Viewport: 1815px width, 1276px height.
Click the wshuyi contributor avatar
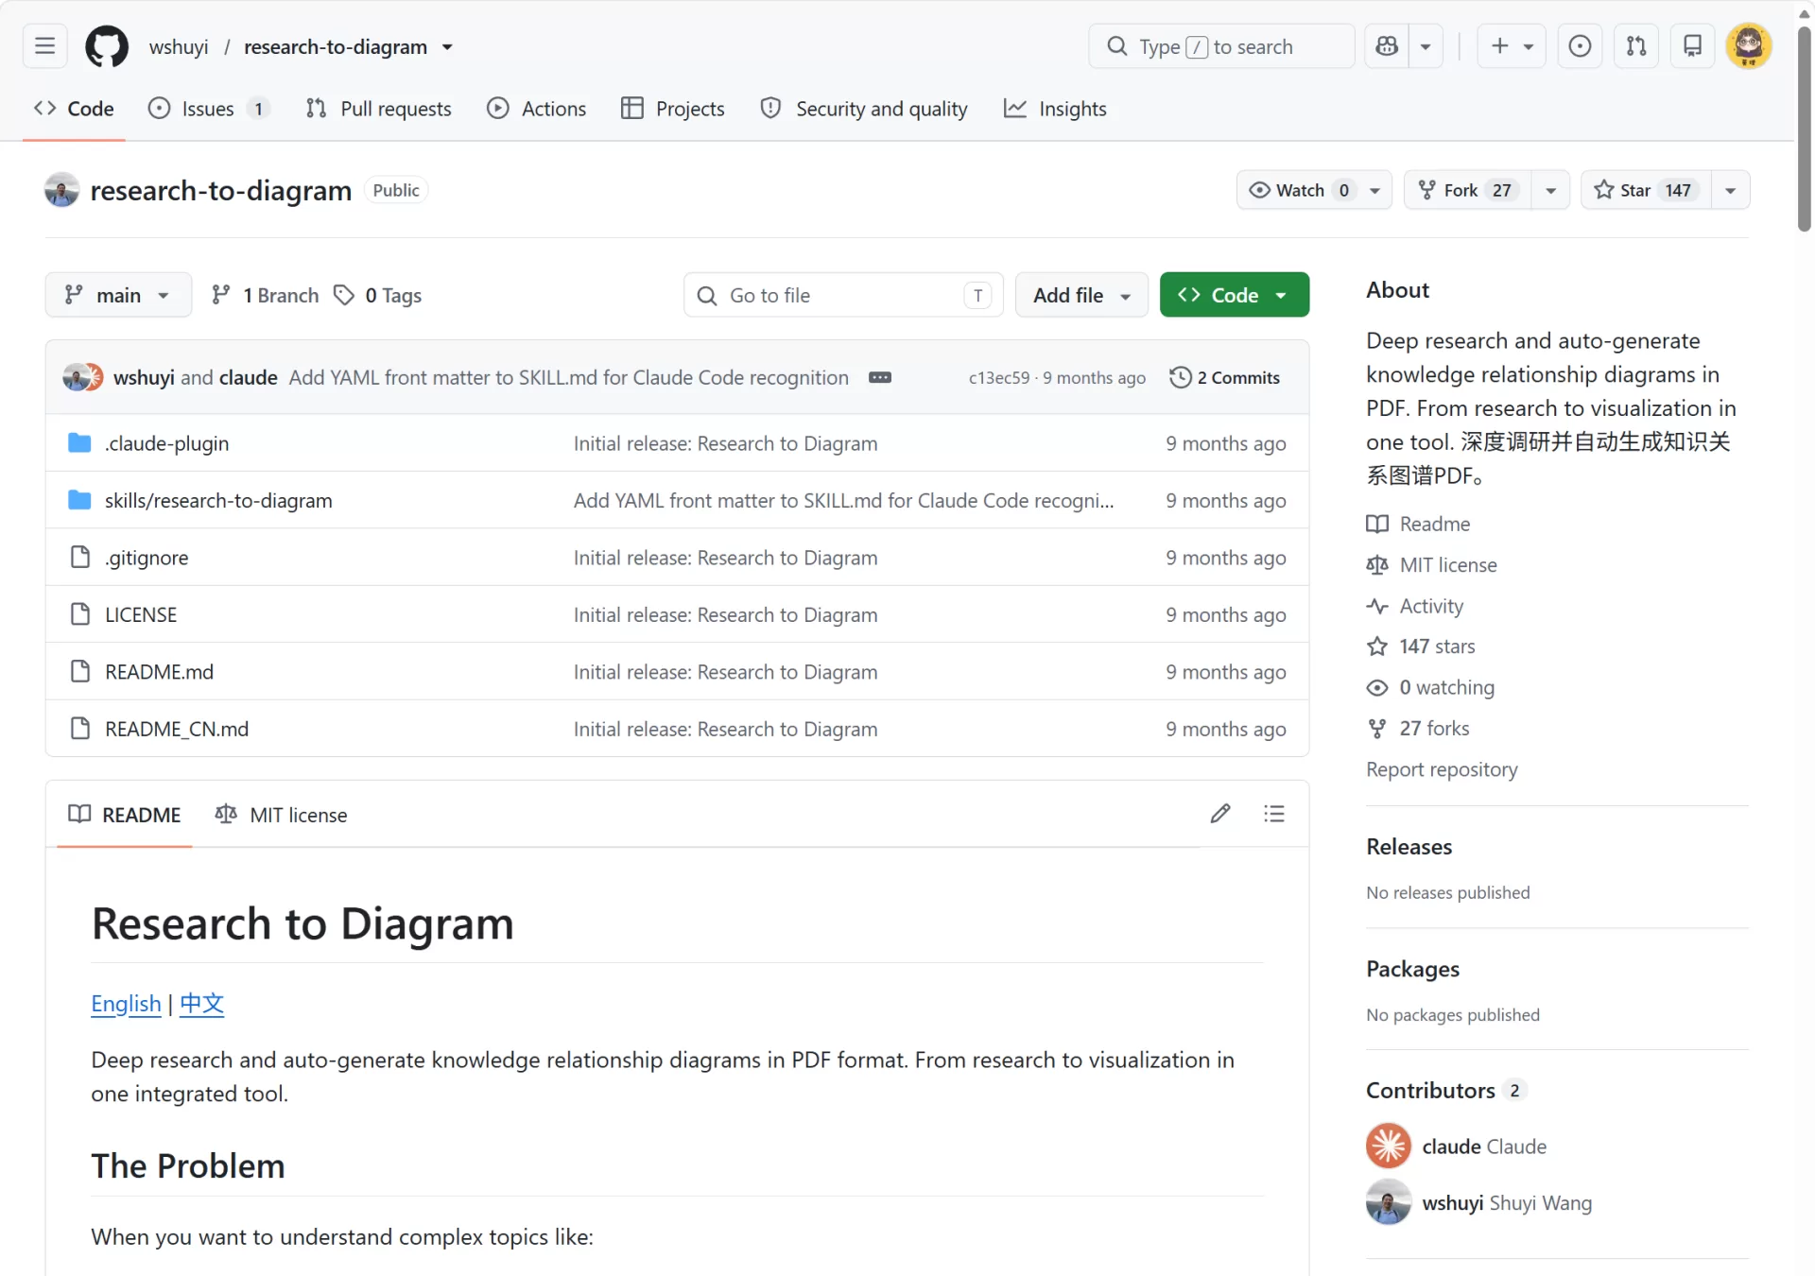pyautogui.click(x=1389, y=1202)
